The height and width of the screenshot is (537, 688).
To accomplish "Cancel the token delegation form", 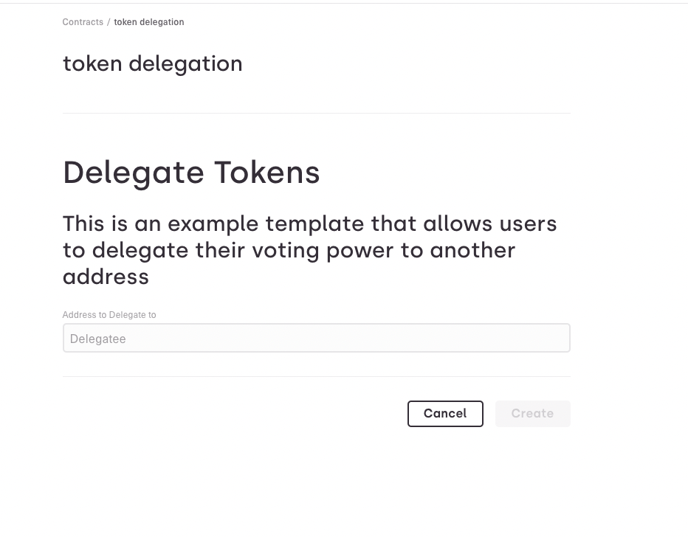I will coord(445,413).
